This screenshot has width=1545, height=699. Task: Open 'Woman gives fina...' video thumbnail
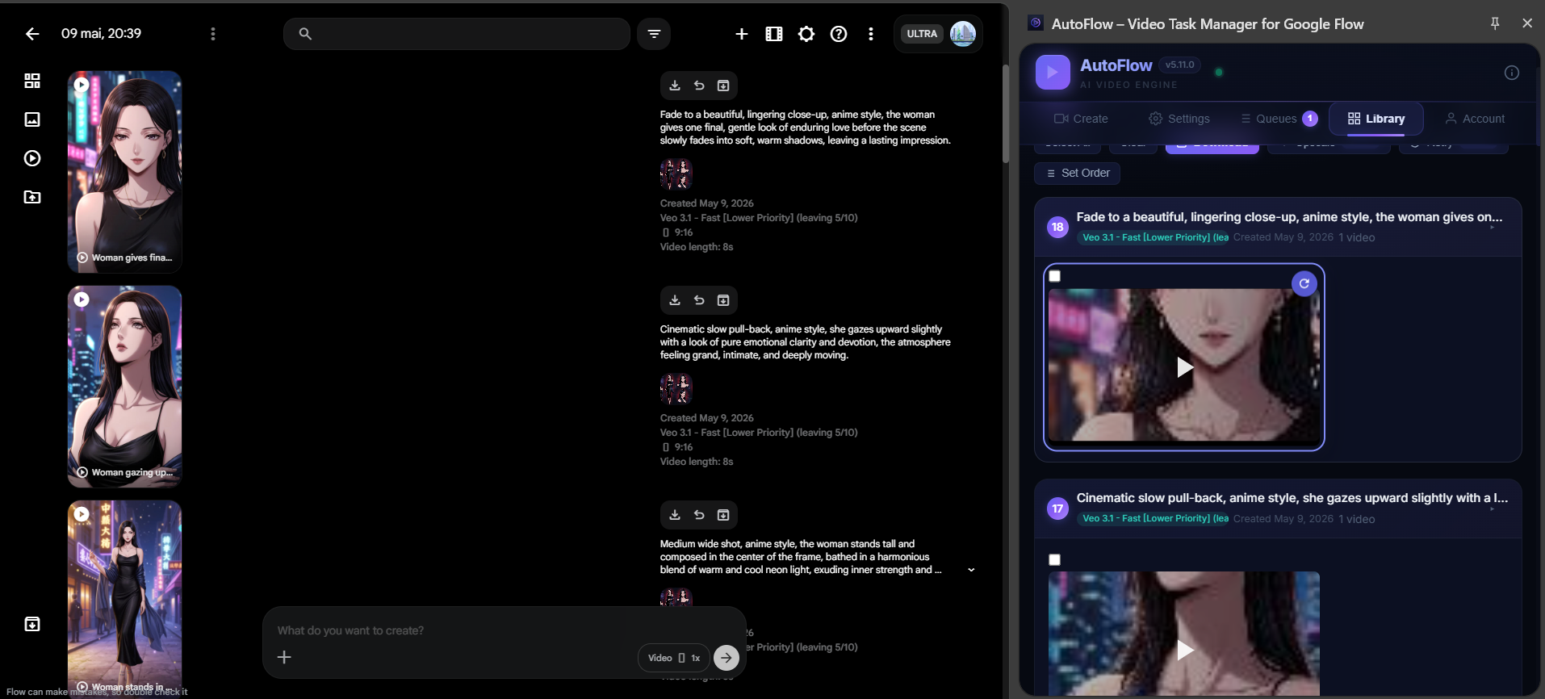[125, 171]
